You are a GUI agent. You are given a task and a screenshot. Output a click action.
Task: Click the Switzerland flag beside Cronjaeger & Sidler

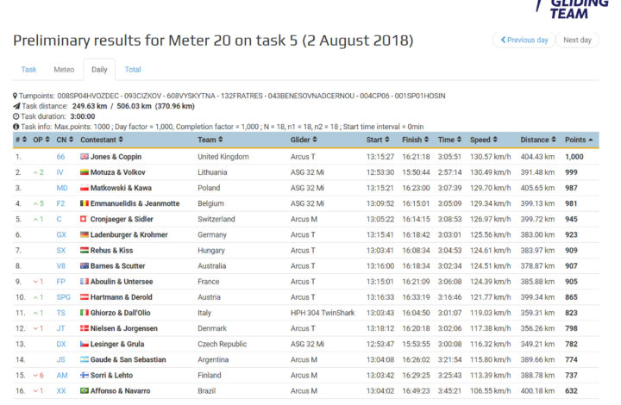coord(85,219)
